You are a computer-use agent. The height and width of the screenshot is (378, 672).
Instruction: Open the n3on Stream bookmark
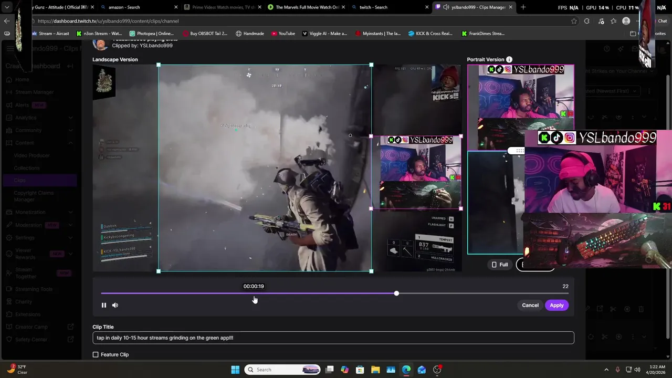[x=99, y=34]
